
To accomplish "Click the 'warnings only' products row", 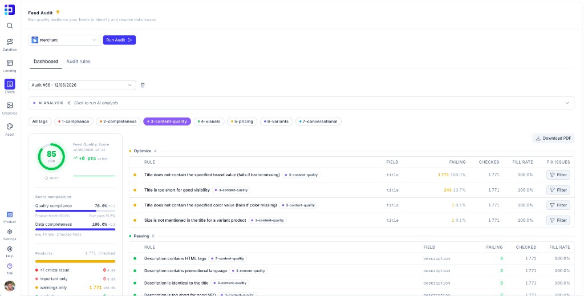I will coord(75,287).
